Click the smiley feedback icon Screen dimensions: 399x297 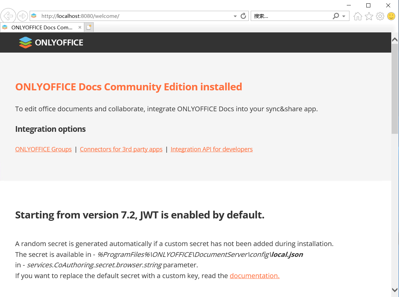tap(391, 16)
